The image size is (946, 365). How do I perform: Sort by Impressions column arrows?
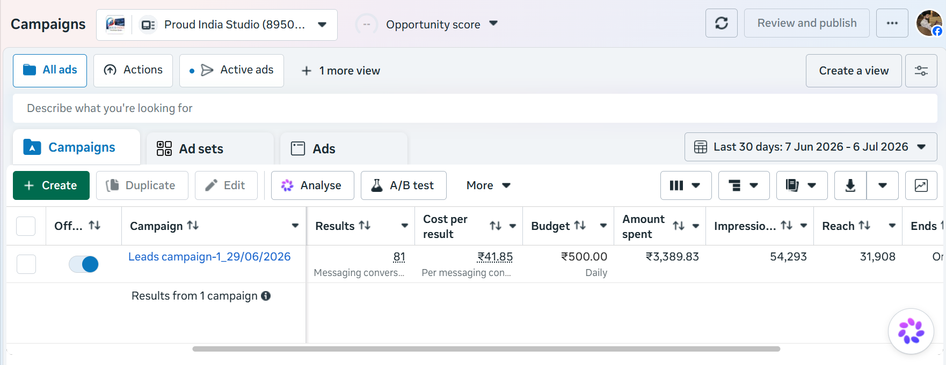tap(787, 226)
